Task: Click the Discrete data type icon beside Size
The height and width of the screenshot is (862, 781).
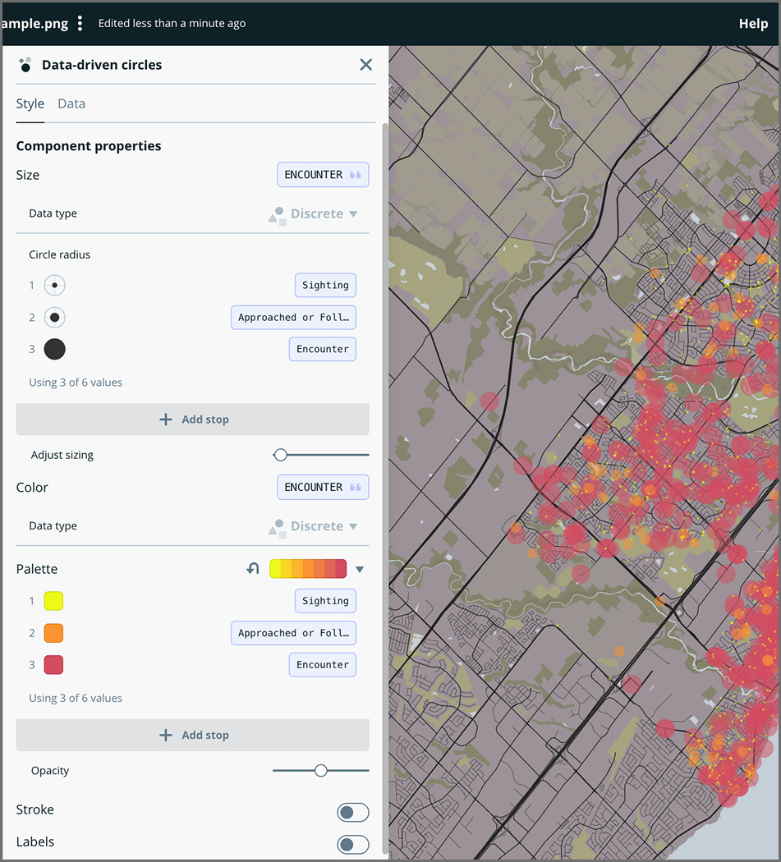Action: [x=277, y=213]
